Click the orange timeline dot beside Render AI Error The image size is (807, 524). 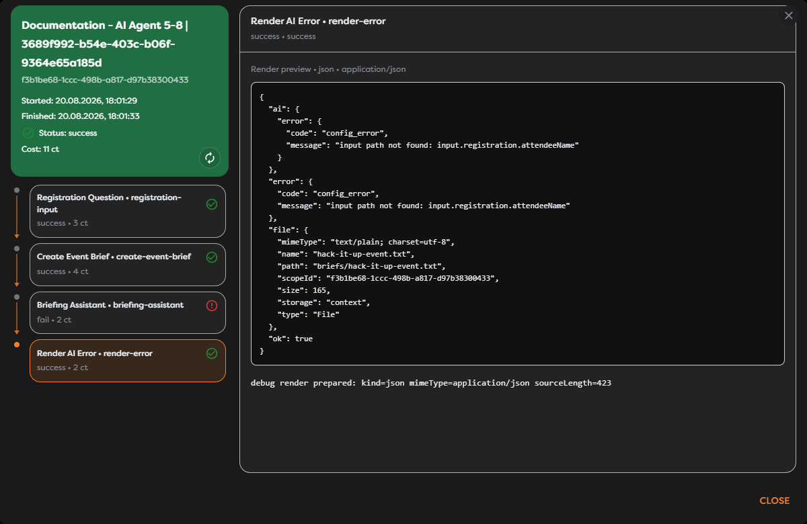(x=17, y=345)
